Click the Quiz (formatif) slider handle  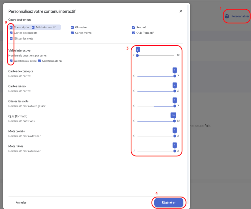click(174, 121)
